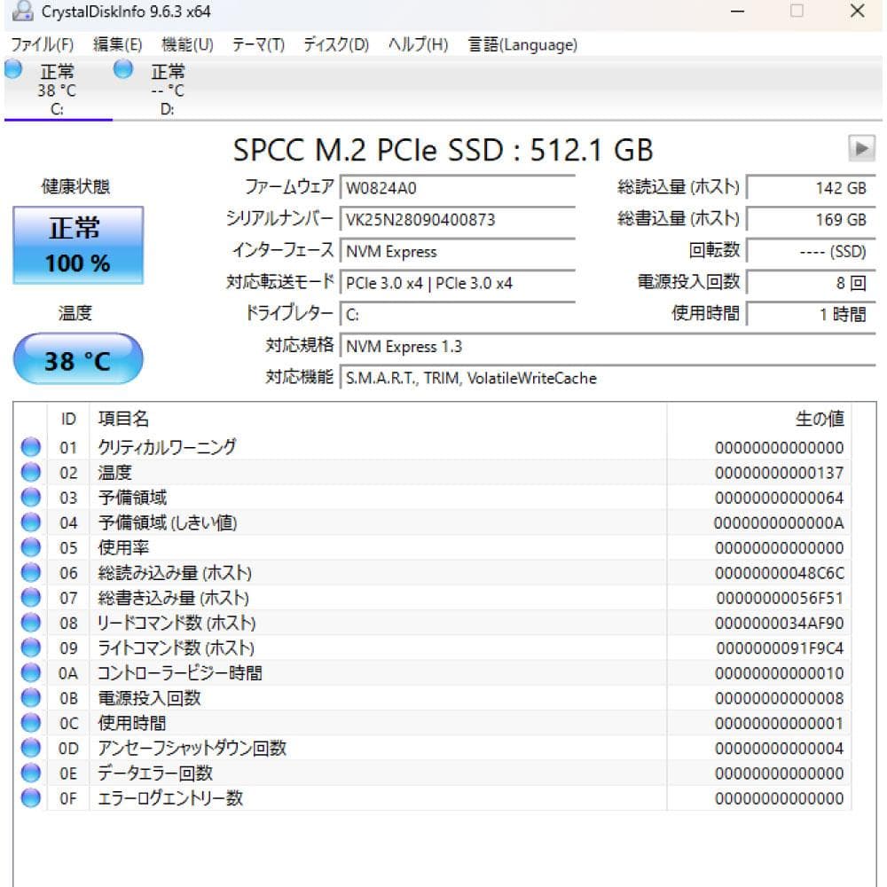Image resolution: width=887 pixels, height=887 pixels.
Task: Click the status dot beside エラーログエントリー数
Action: (30, 798)
